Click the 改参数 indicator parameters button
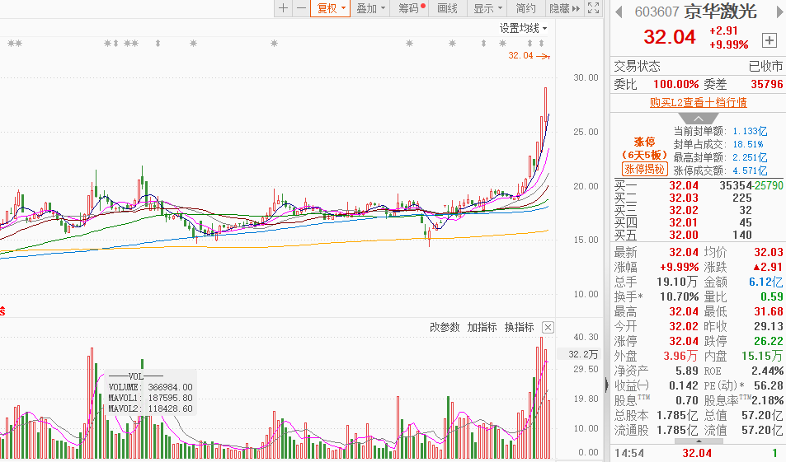This screenshot has width=786, height=462. pyautogui.click(x=445, y=328)
